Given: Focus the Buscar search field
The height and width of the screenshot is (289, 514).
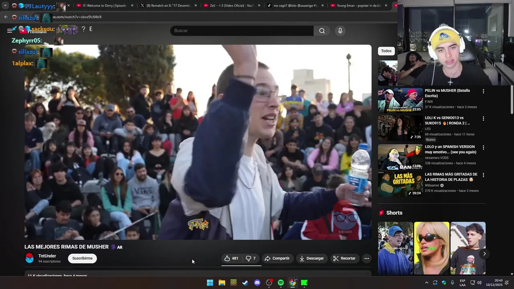Looking at the screenshot, I should [242, 31].
